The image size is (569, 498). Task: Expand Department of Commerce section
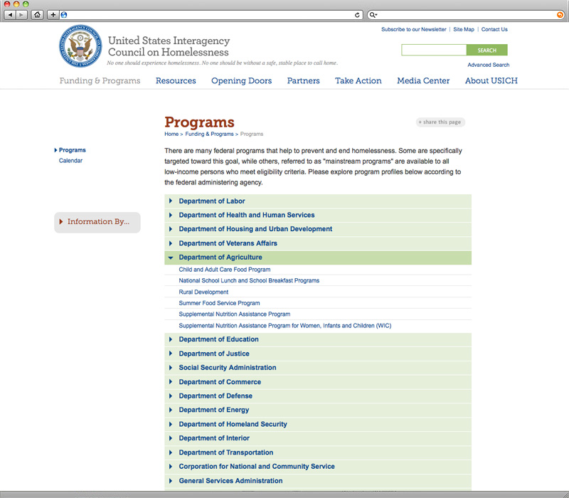pyautogui.click(x=318, y=382)
